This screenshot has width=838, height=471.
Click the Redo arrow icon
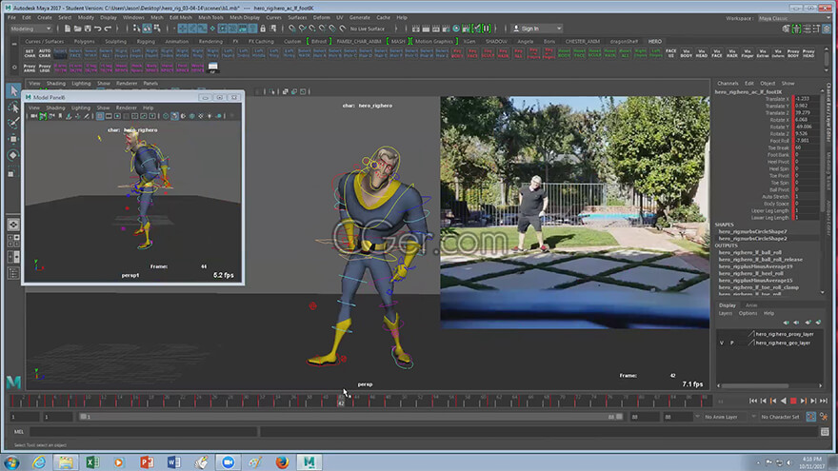pyautogui.click(x=108, y=29)
